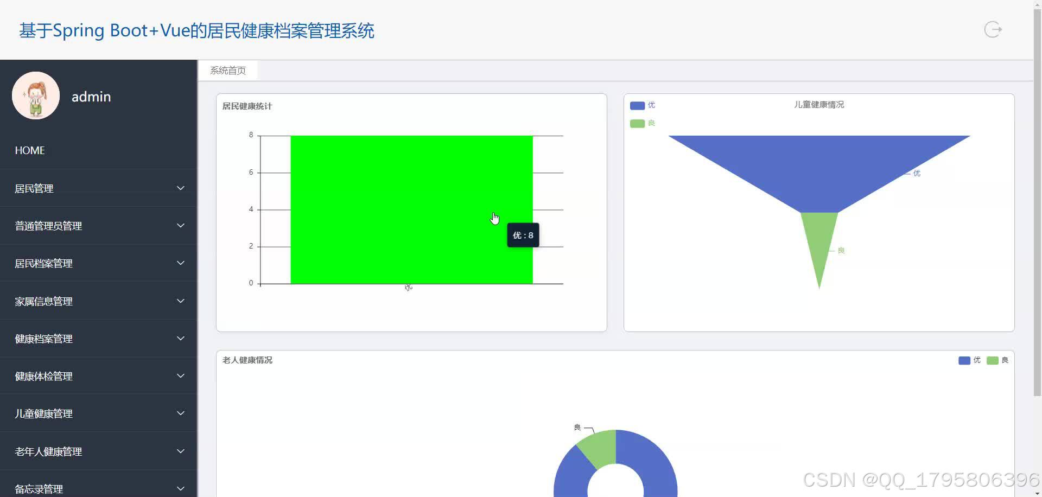Open the 老年人健康管理 sidebar menu
The width and height of the screenshot is (1042, 497).
click(98, 451)
